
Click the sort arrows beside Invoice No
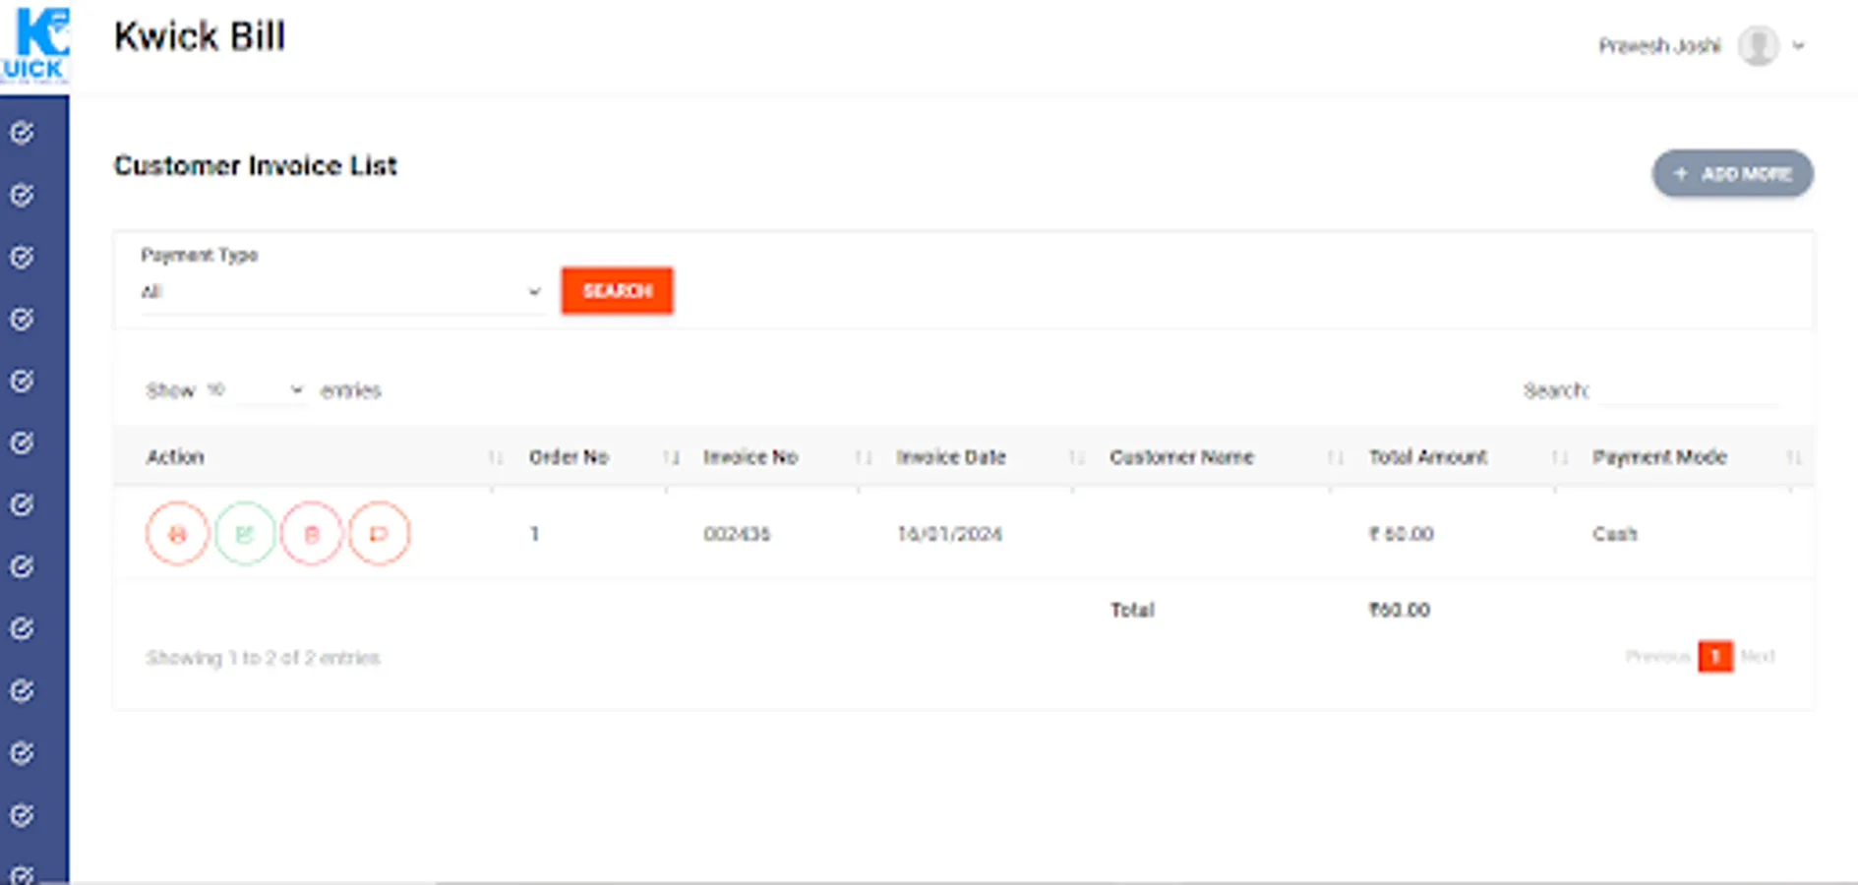(864, 457)
